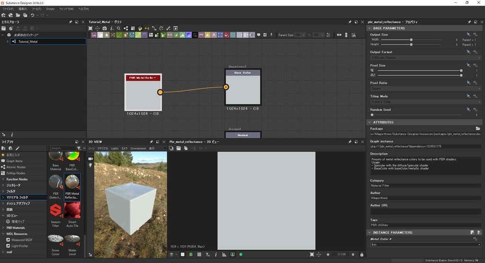This screenshot has height=263, width=485.
Task: Open the Scripts menu
Action: click(x=50, y=9)
